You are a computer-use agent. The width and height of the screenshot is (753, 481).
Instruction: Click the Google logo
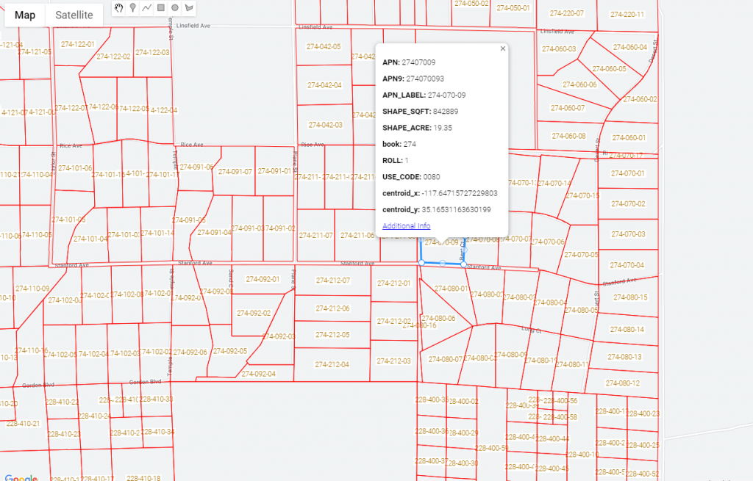pyautogui.click(x=20, y=477)
